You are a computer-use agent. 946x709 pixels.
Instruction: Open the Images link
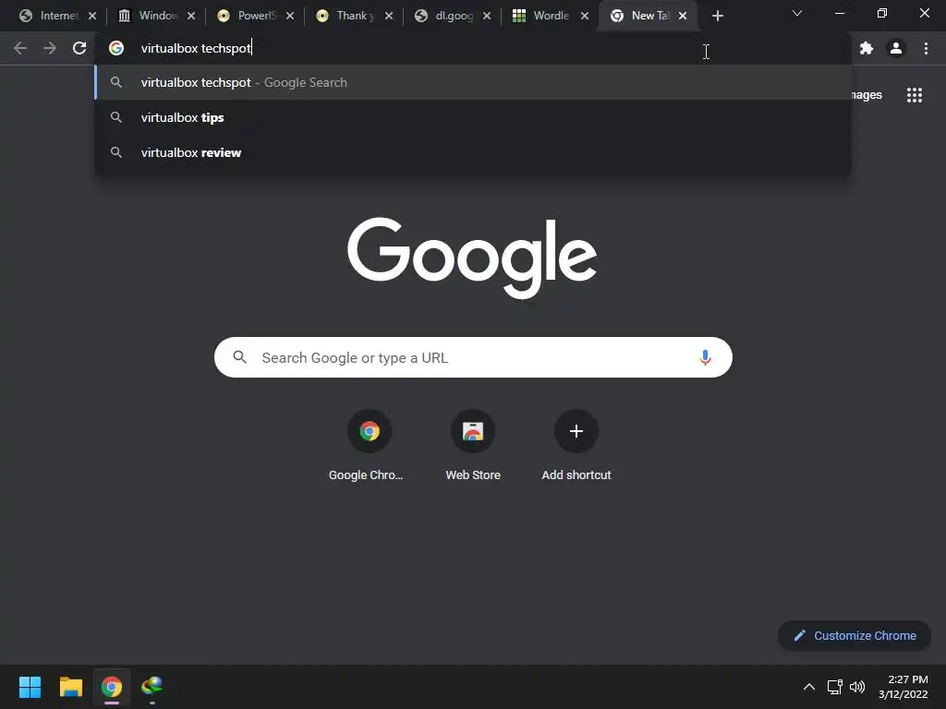point(867,95)
